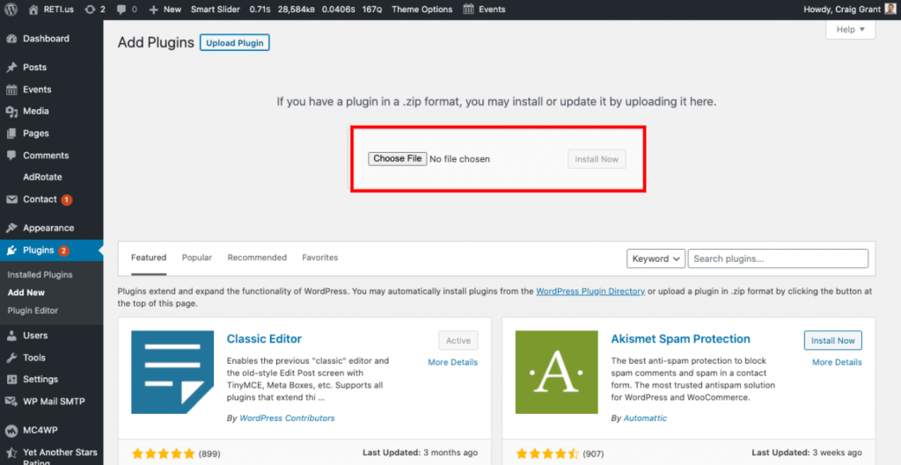Click the Comments bubble icon in the sidebar

coord(11,156)
